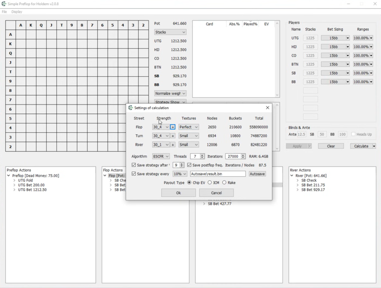381x288 pixels.
Task: Select the Rake payout type
Action: click(224, 183)
